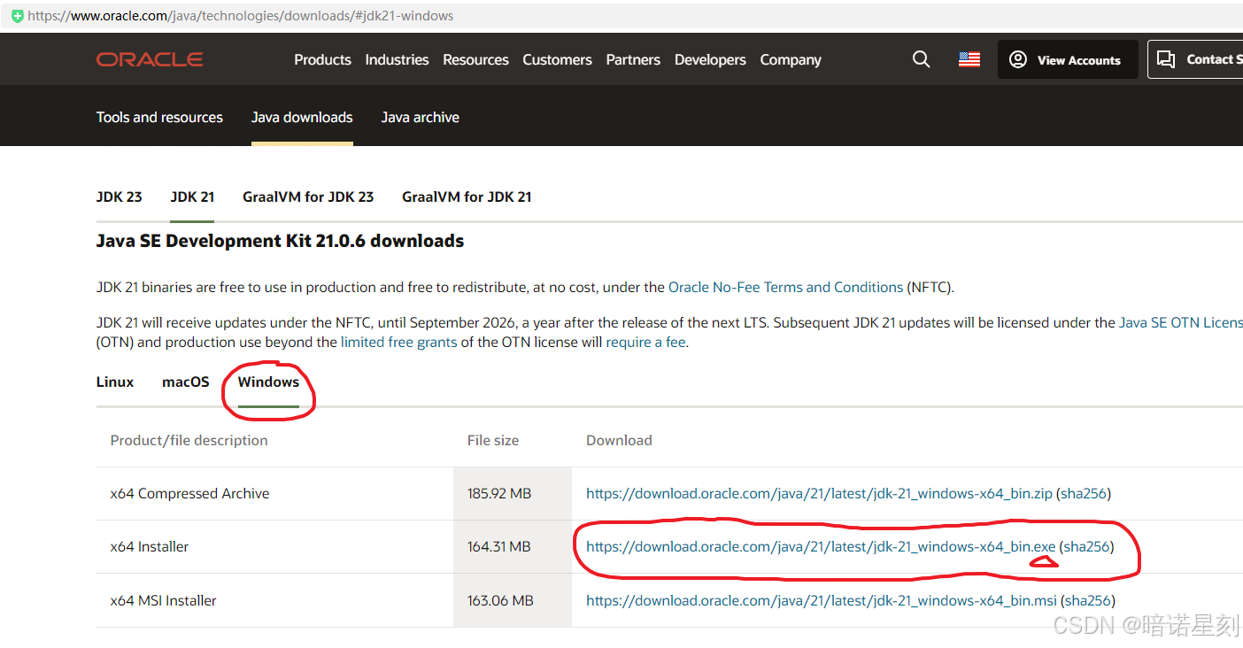Click the 'Download' column header
This screenshot has width=1243, height=648.
tap(619, 440)
